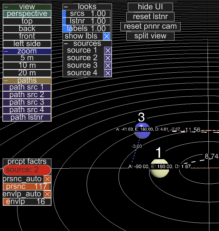Select perspective view
The height and width of the screenshot is (231, 219).
(x=27, y=14)
